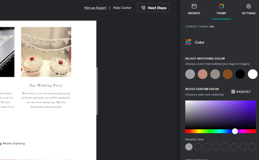The image size is (259, 160).
Task: Click the Color palette grid icon
Action: 188,42
